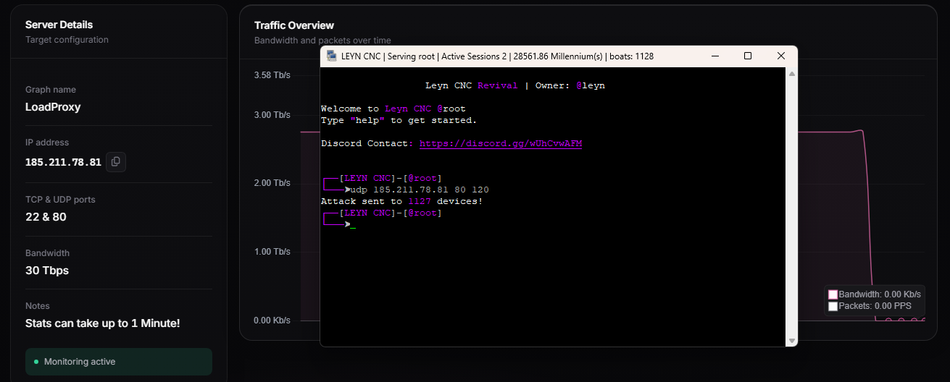Toggle the Packets series in the chart legend
This screenshot has height=382, width=950.
coord(870,306)
